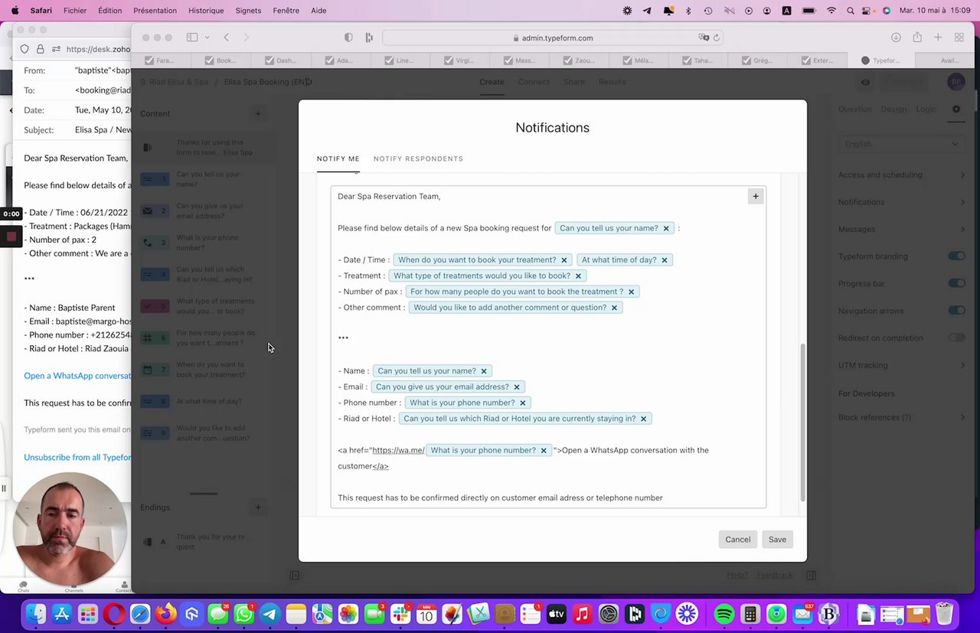Open the Connect tab in Typeform
The image size is (980, 633).
click(534, 82)
